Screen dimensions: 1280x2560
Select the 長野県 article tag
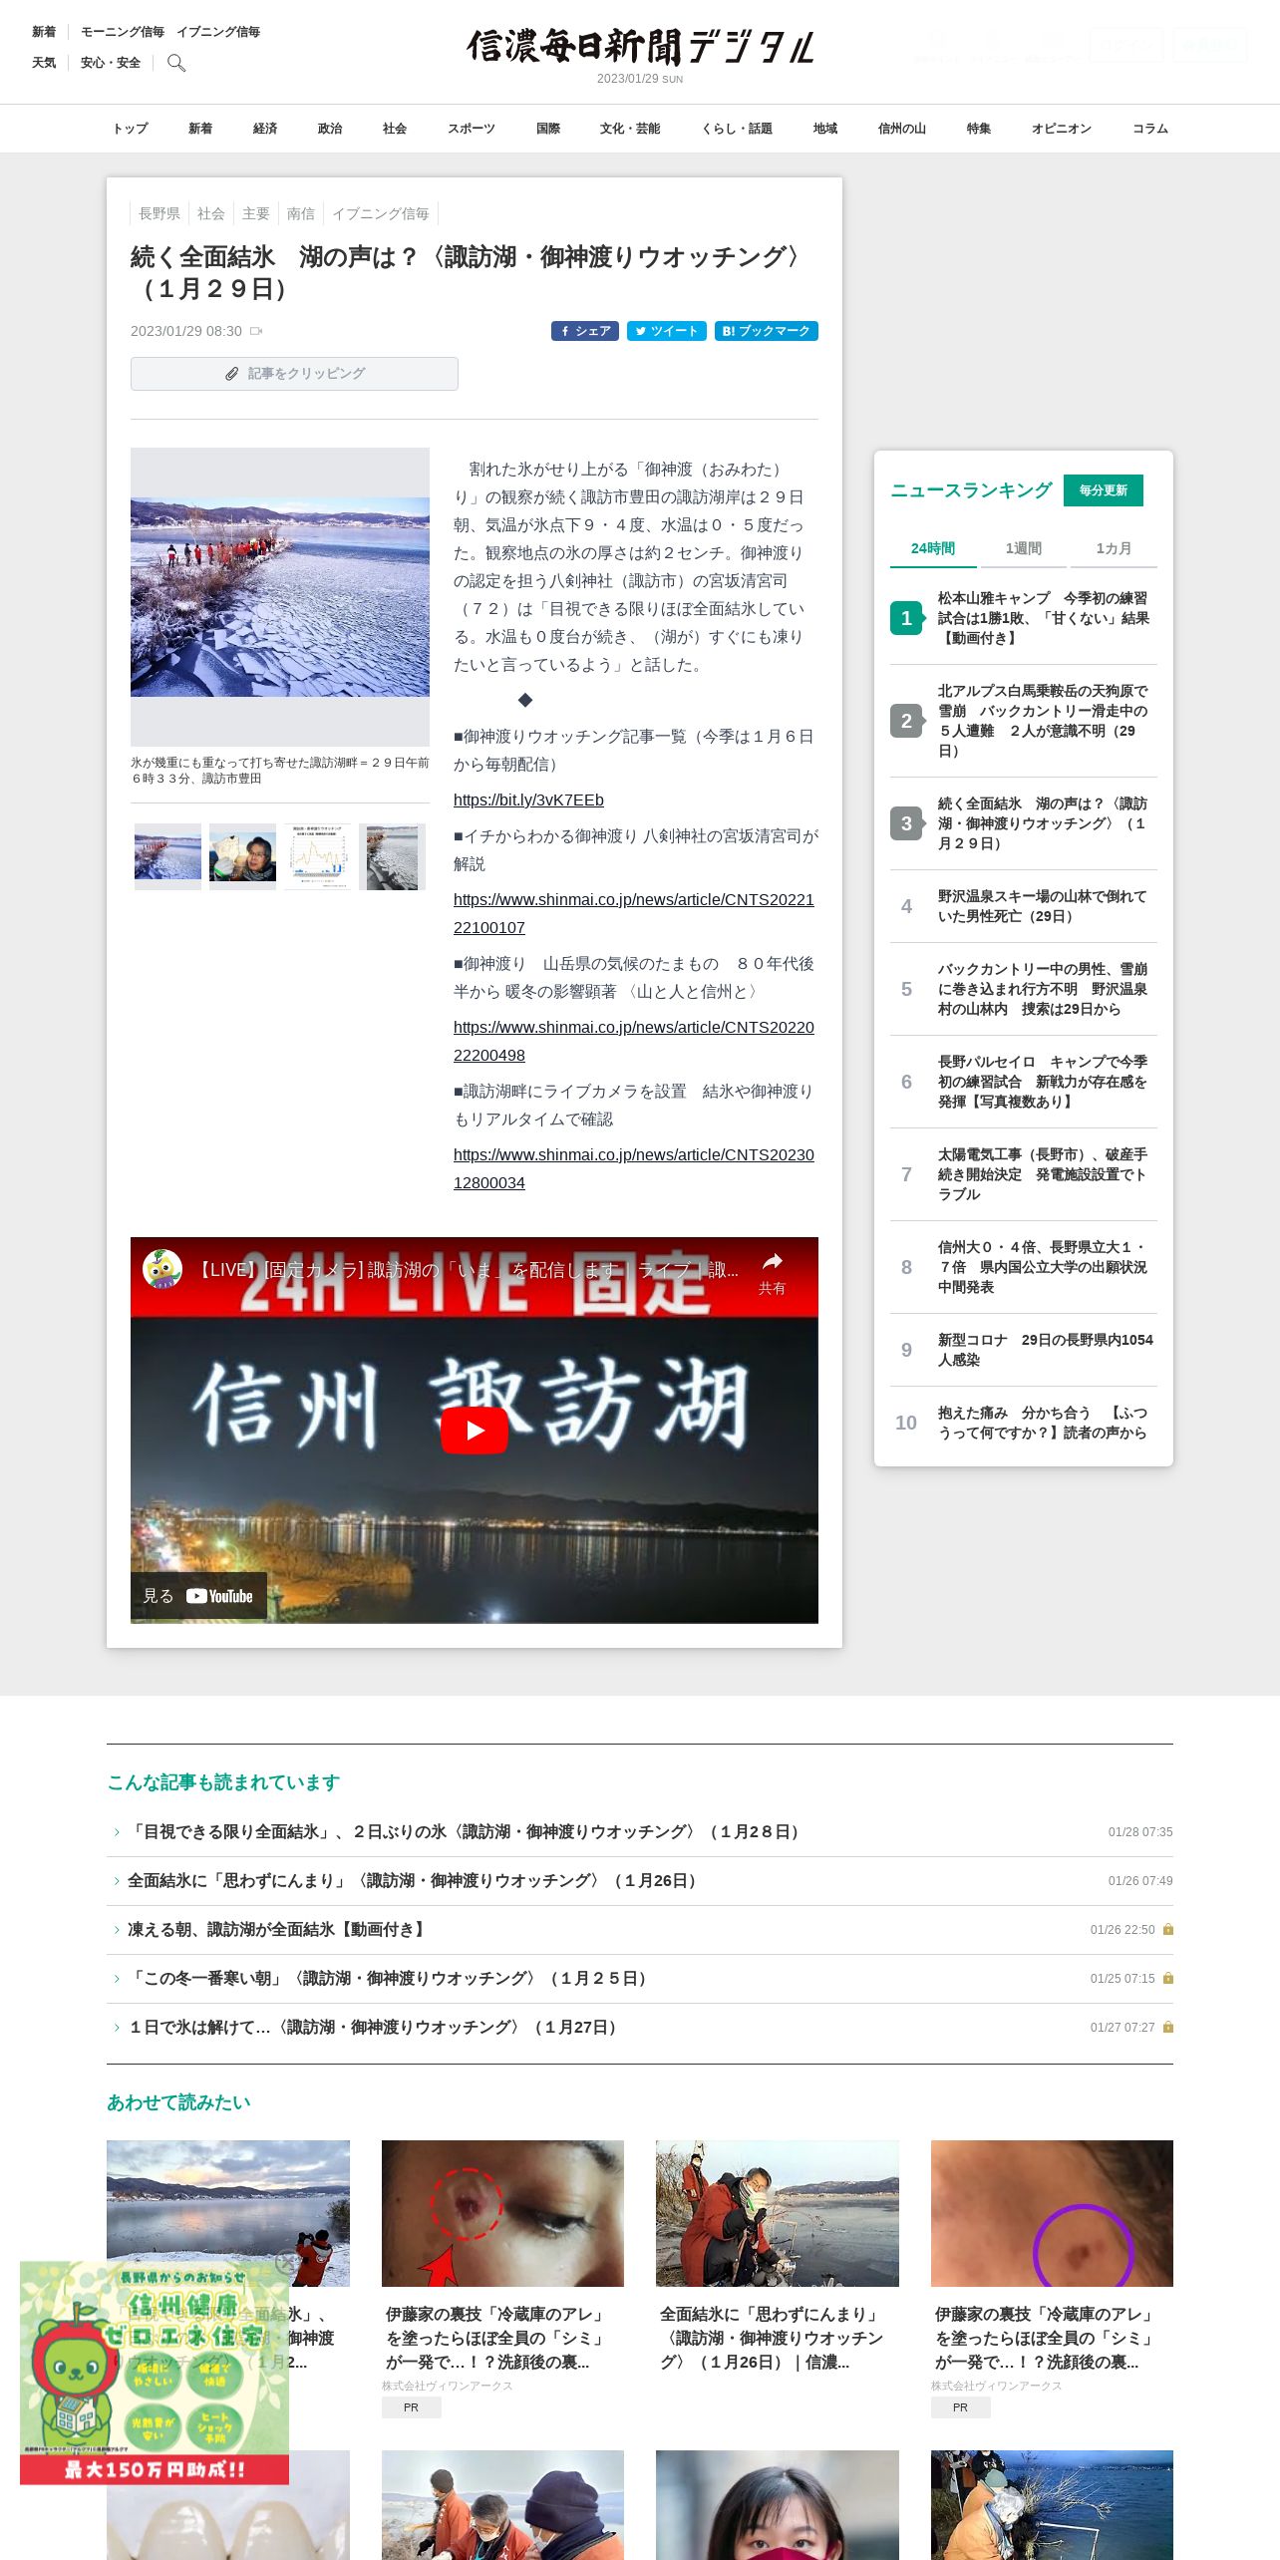click(160, 213)
